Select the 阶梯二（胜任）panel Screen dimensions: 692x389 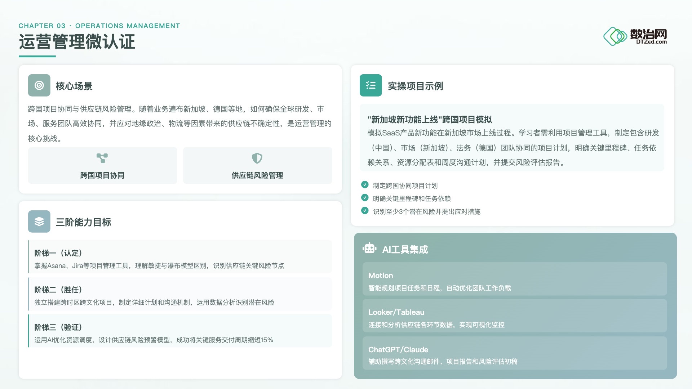click(x=180, y=294)
